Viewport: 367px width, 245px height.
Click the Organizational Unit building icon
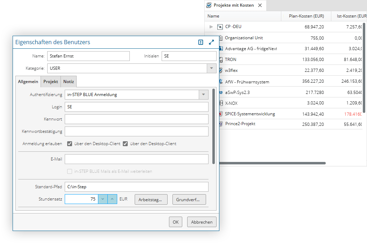(x=221, y=38)
